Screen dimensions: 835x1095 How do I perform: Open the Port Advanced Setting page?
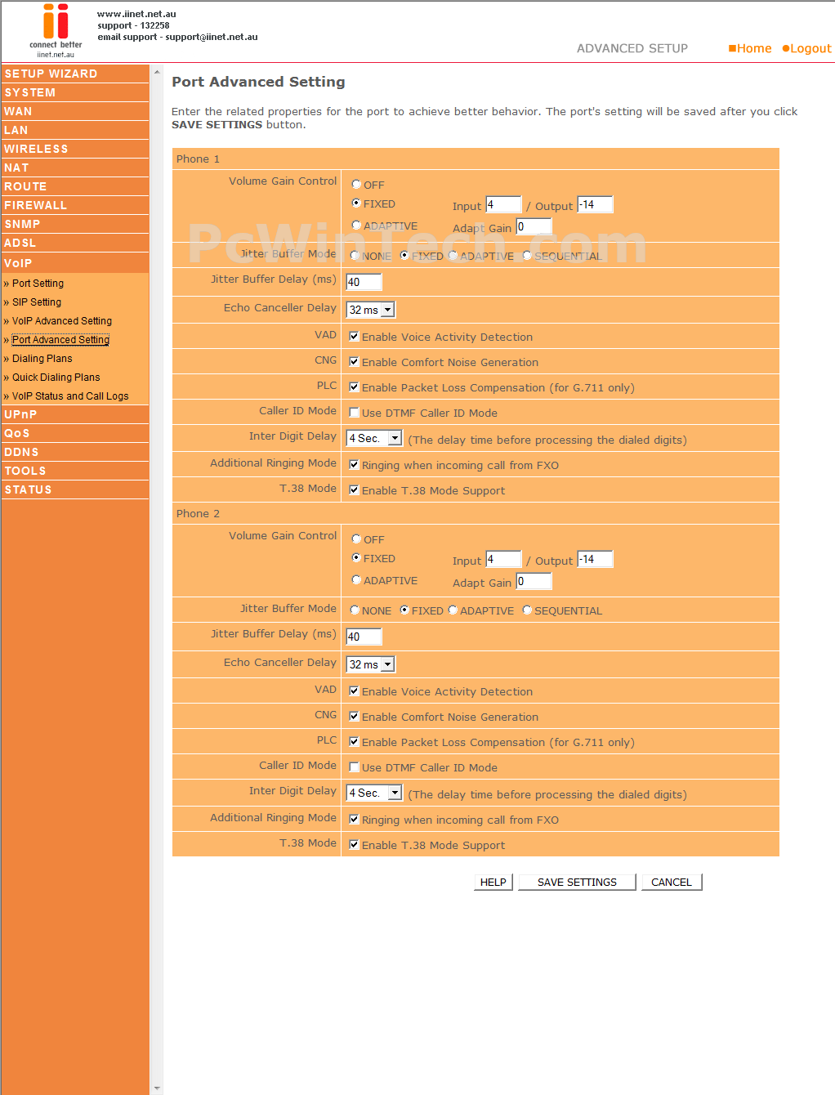[60, 340]
